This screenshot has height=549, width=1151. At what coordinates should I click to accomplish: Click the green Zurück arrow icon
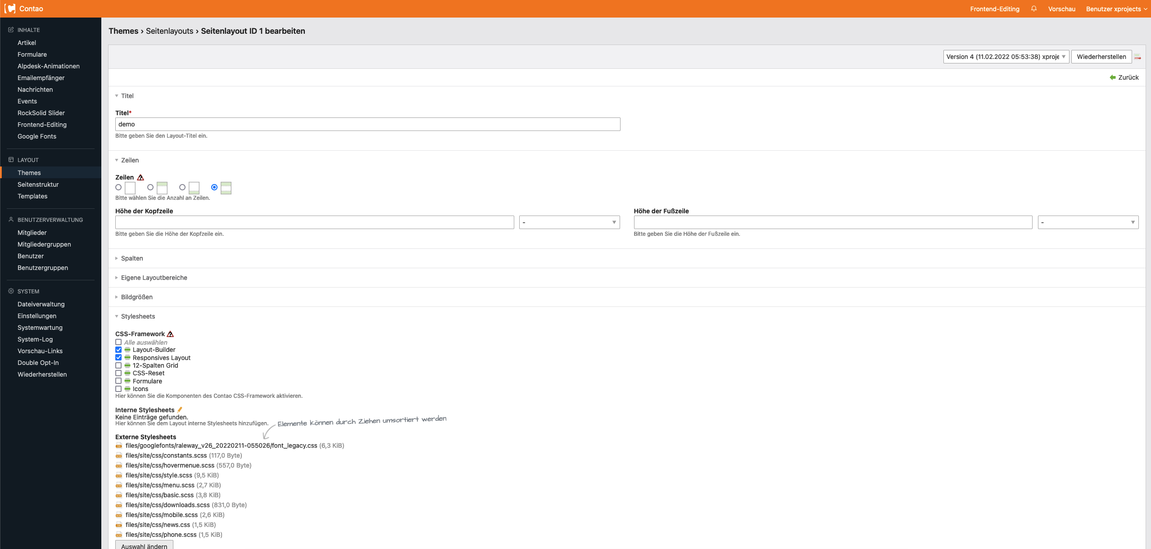1113,77
